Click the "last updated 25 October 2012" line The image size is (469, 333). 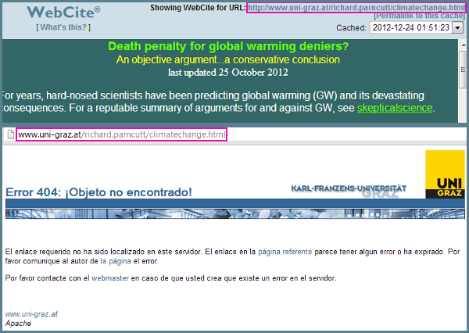[228, 73]
